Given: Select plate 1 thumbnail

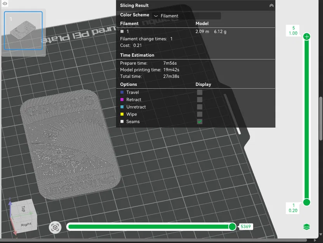Looking at the screenshot, I should pos(23,31).
